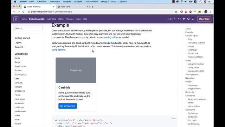Open the GitHub icon in the navbar
Screen dimensions: 225x127
(x=179, y=19)
